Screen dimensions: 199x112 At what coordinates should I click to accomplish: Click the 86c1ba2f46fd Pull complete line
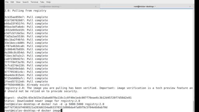pos(26,40)
